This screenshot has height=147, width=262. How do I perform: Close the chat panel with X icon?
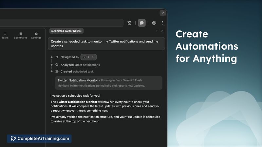[162, 31]
